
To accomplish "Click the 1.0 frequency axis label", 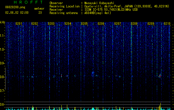I will (2, 50).
